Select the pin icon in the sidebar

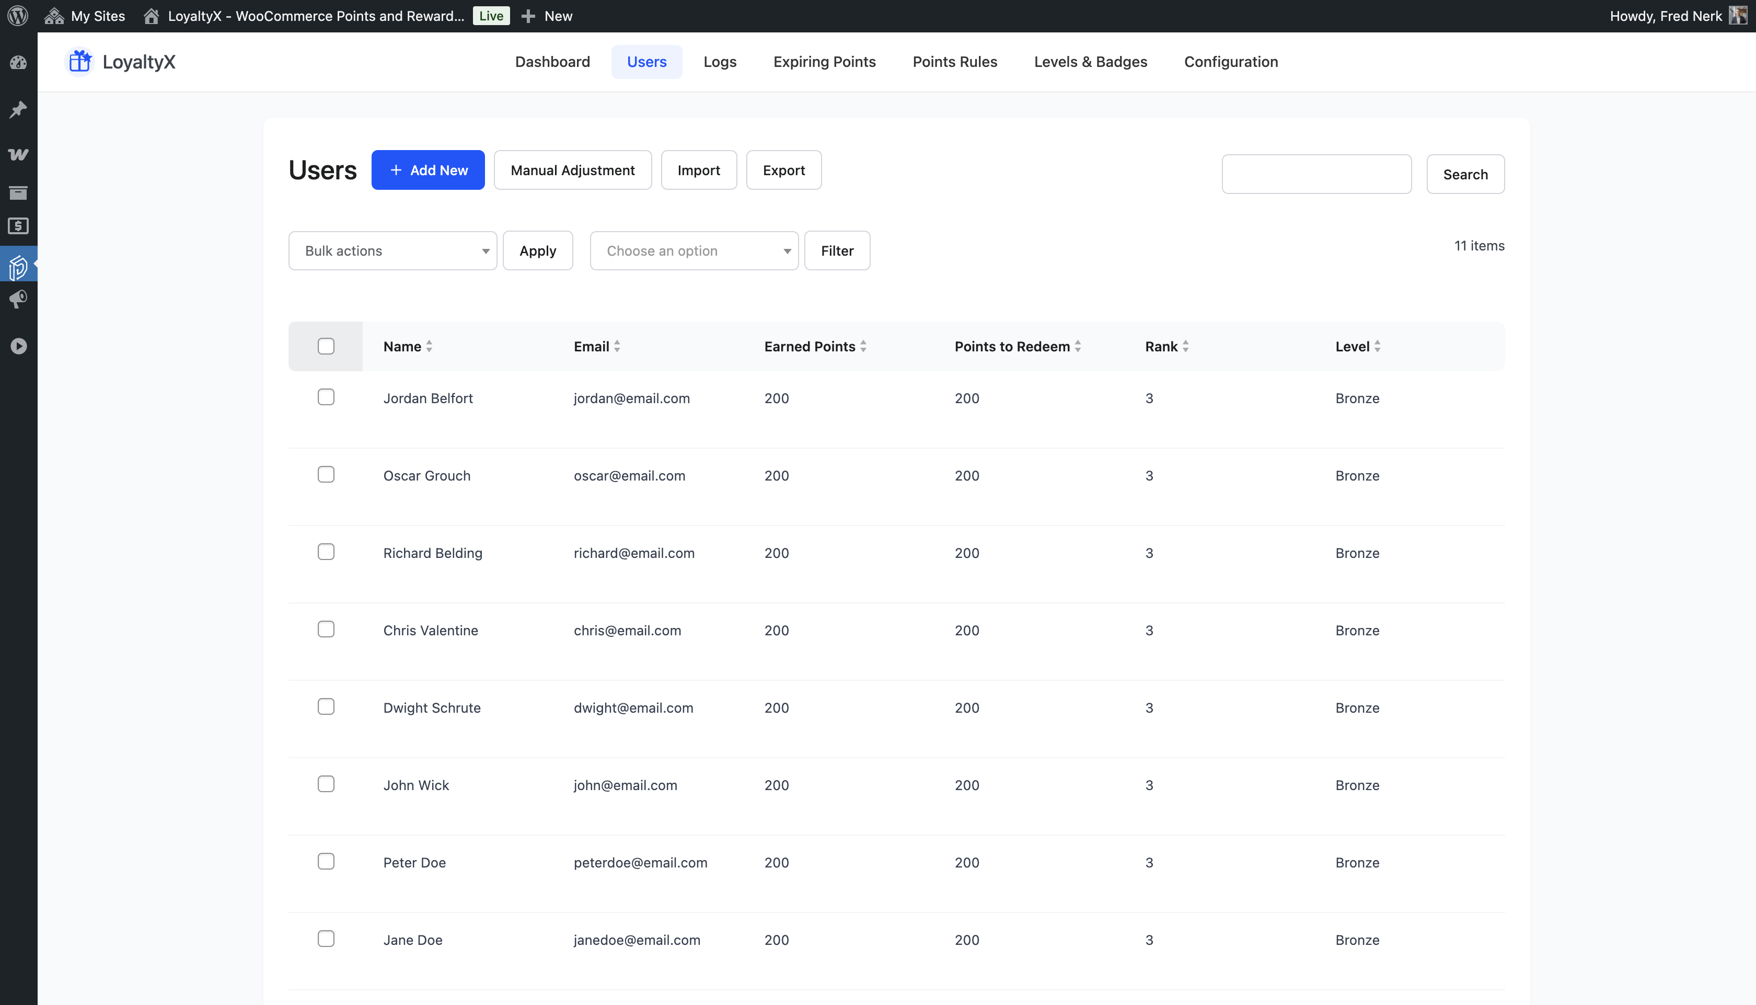pyautogui.click(x=19, y=109)
